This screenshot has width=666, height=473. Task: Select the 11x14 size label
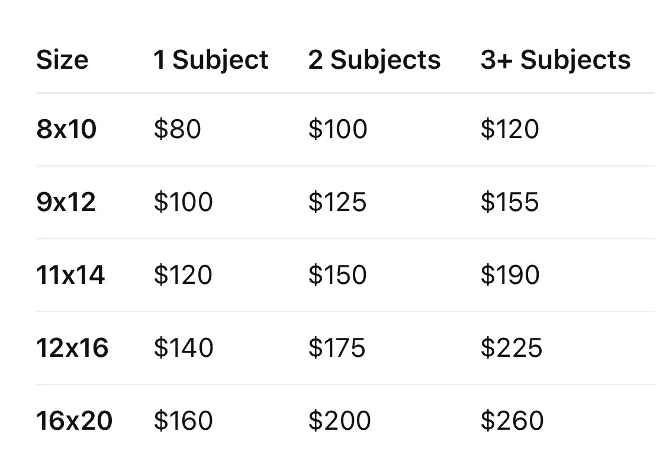point(70,275)
